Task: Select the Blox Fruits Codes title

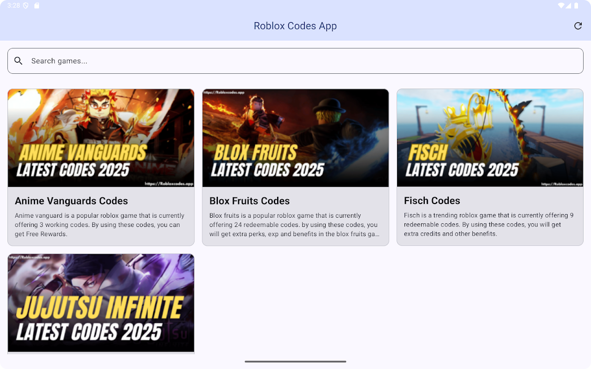Action: 250,201
